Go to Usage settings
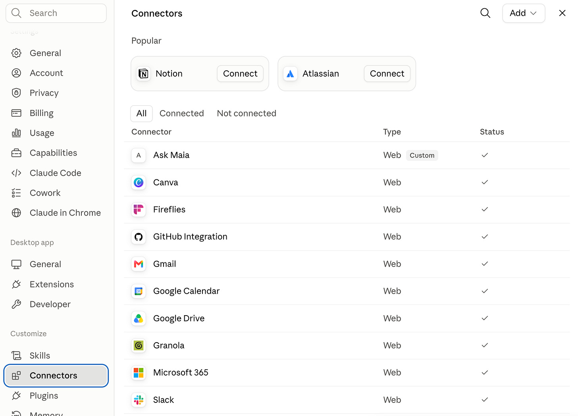Viewport: 578px width, 416px height. (56, 133)
